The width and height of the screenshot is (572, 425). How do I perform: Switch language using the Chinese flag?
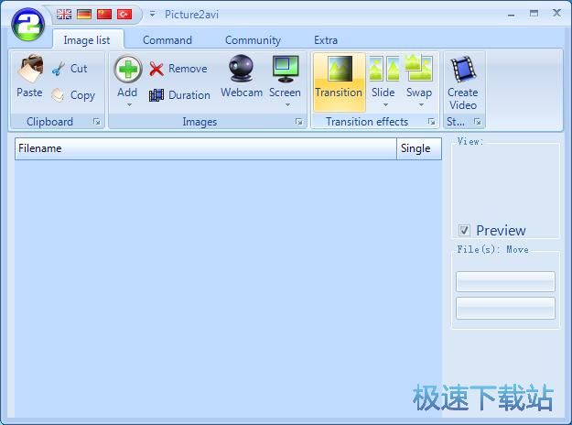pyautogui.click(x=104, y=15)
